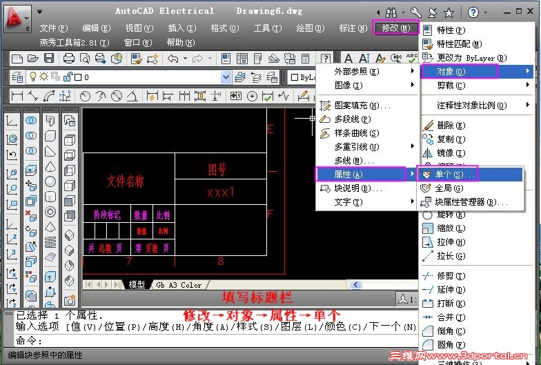Expand the 外部参照(E) submenu arrow
Screen dimensions: 541x365
pos(413,70)
